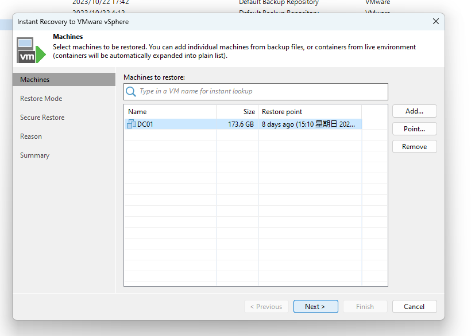Click the Point... button
This screenshot has width=475, height=336.
tap(415, 129)
